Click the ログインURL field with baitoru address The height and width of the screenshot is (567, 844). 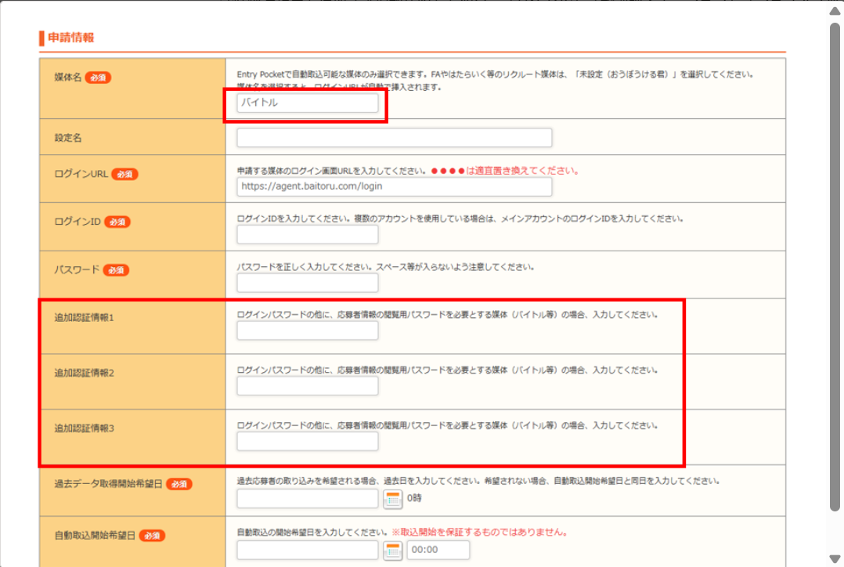[x=394, y=186]
